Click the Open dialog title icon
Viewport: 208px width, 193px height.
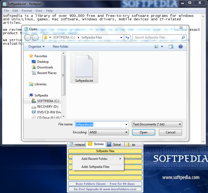point(26,29)
